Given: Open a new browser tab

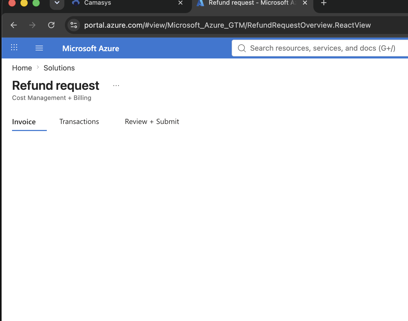Looking at the screenshot, I should [324, 3].
